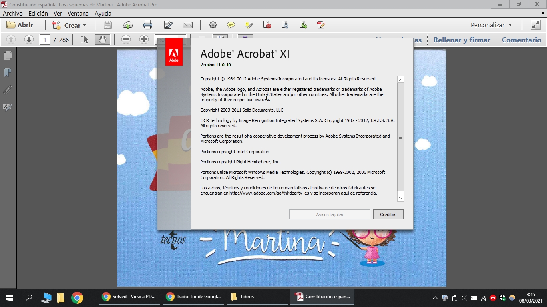Click the scroll down arrow in About dialog
Screen dimensions: 547x307
(x=400, y=198)
